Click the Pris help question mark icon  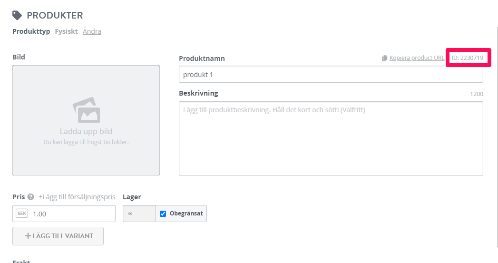[x=30, y=197]
